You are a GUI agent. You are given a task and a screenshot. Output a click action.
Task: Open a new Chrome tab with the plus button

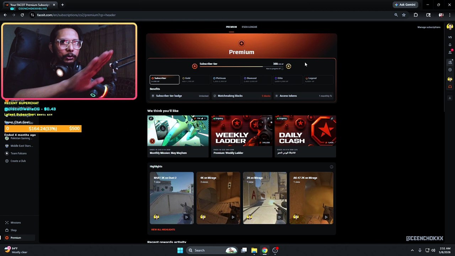tap(63, 5)
